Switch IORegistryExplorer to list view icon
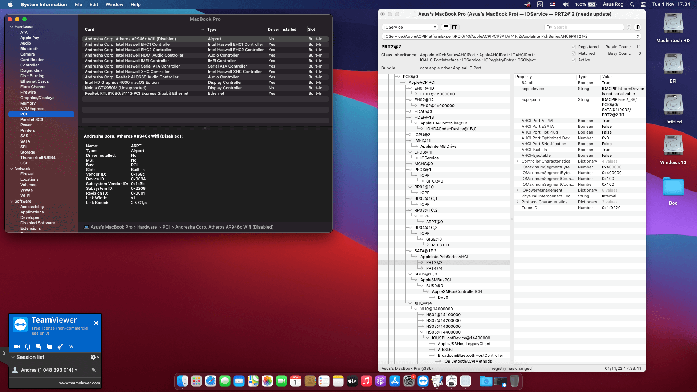The height and width of the screenshot is (392, 697). 446,27
